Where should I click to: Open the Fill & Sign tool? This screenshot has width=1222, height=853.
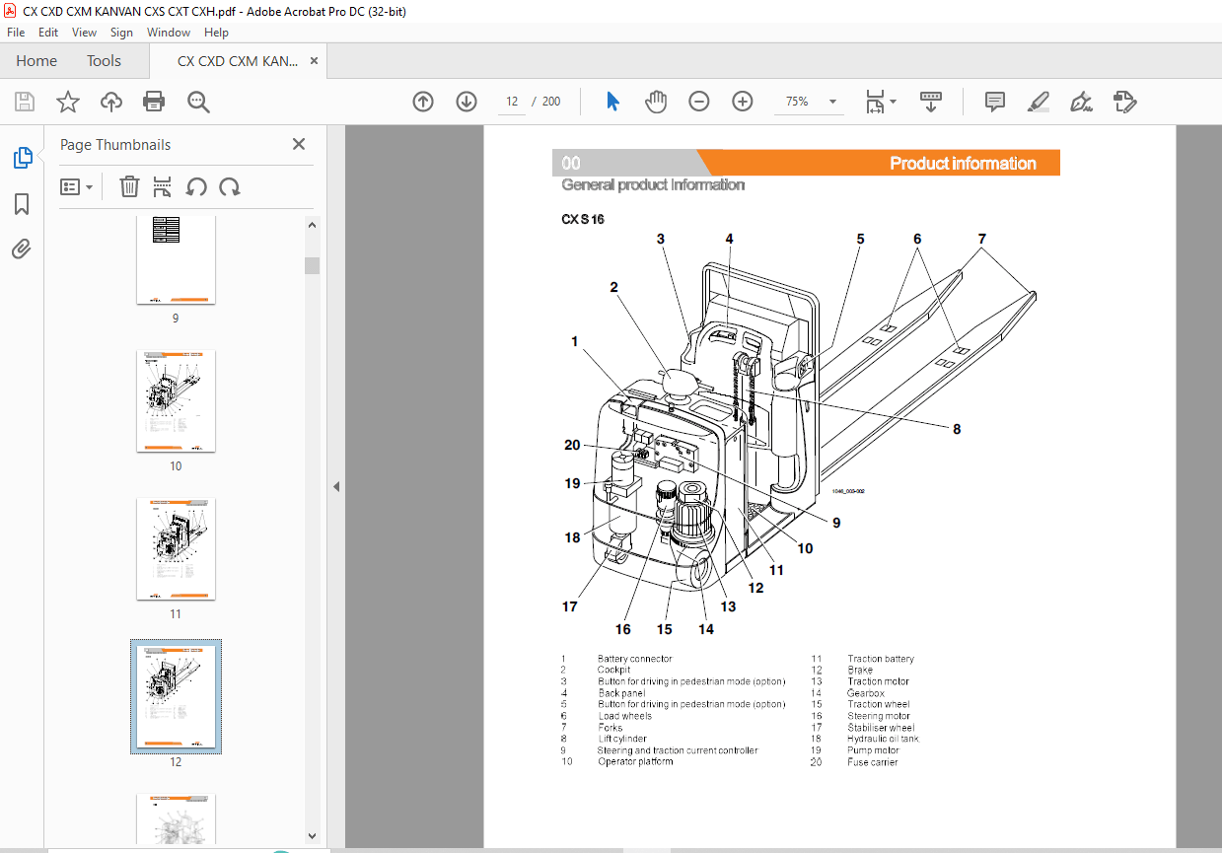(1081, 101)
